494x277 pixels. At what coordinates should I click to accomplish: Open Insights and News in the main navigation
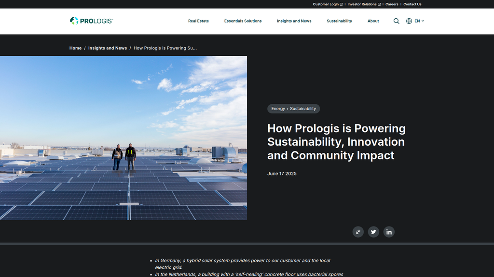294,21
